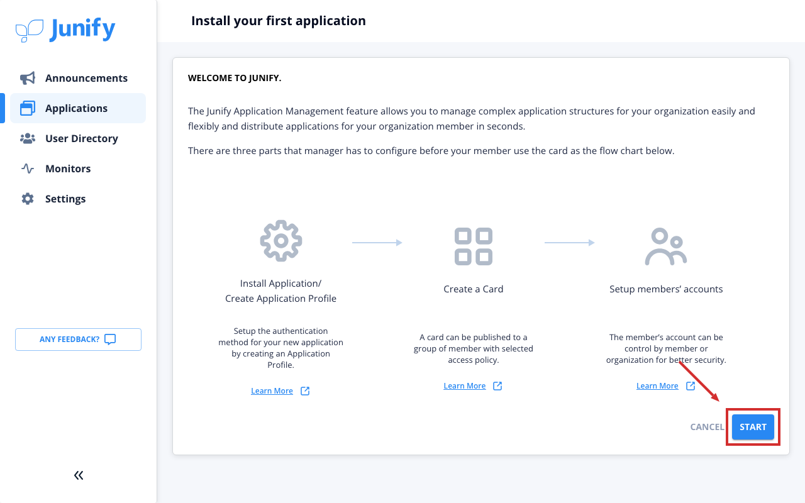
Task: Click the Settings gear icon in sidebar
Action: tap(28, 199)
